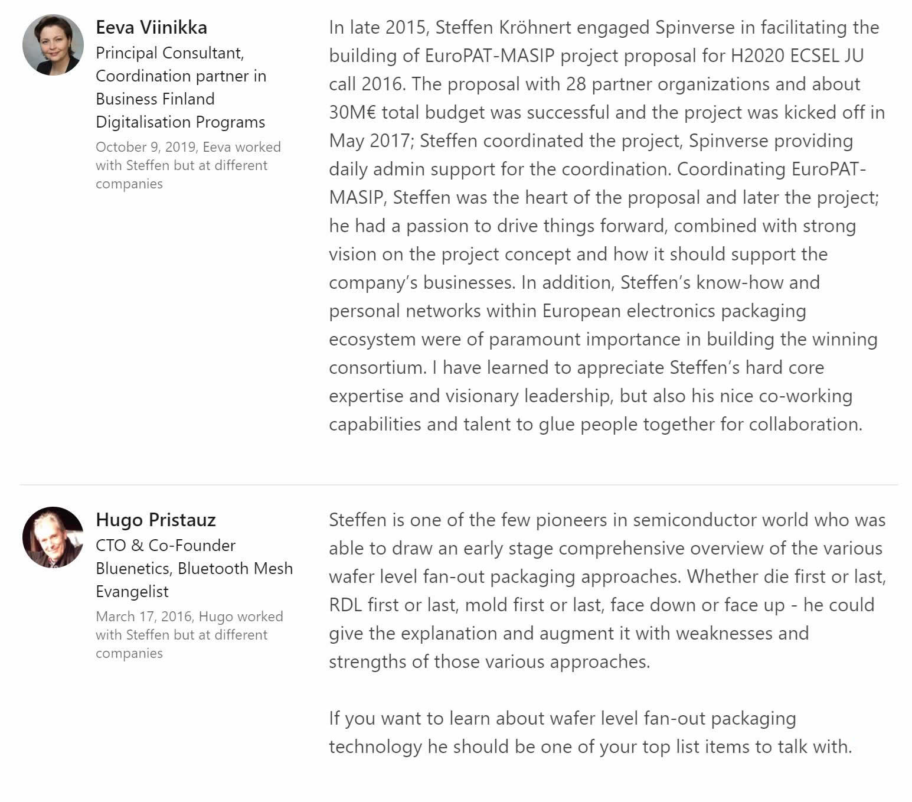The width and height of the screenshot is (912, 802).
Task: Click the divider line between recommendations
Action: click(459, 485)
